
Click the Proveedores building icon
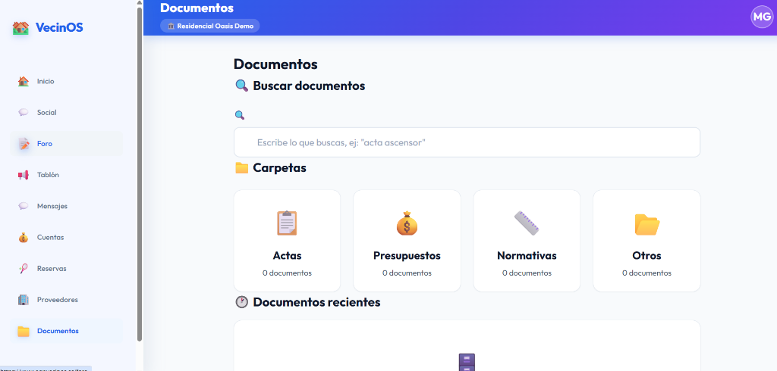[x=24, y=300]
